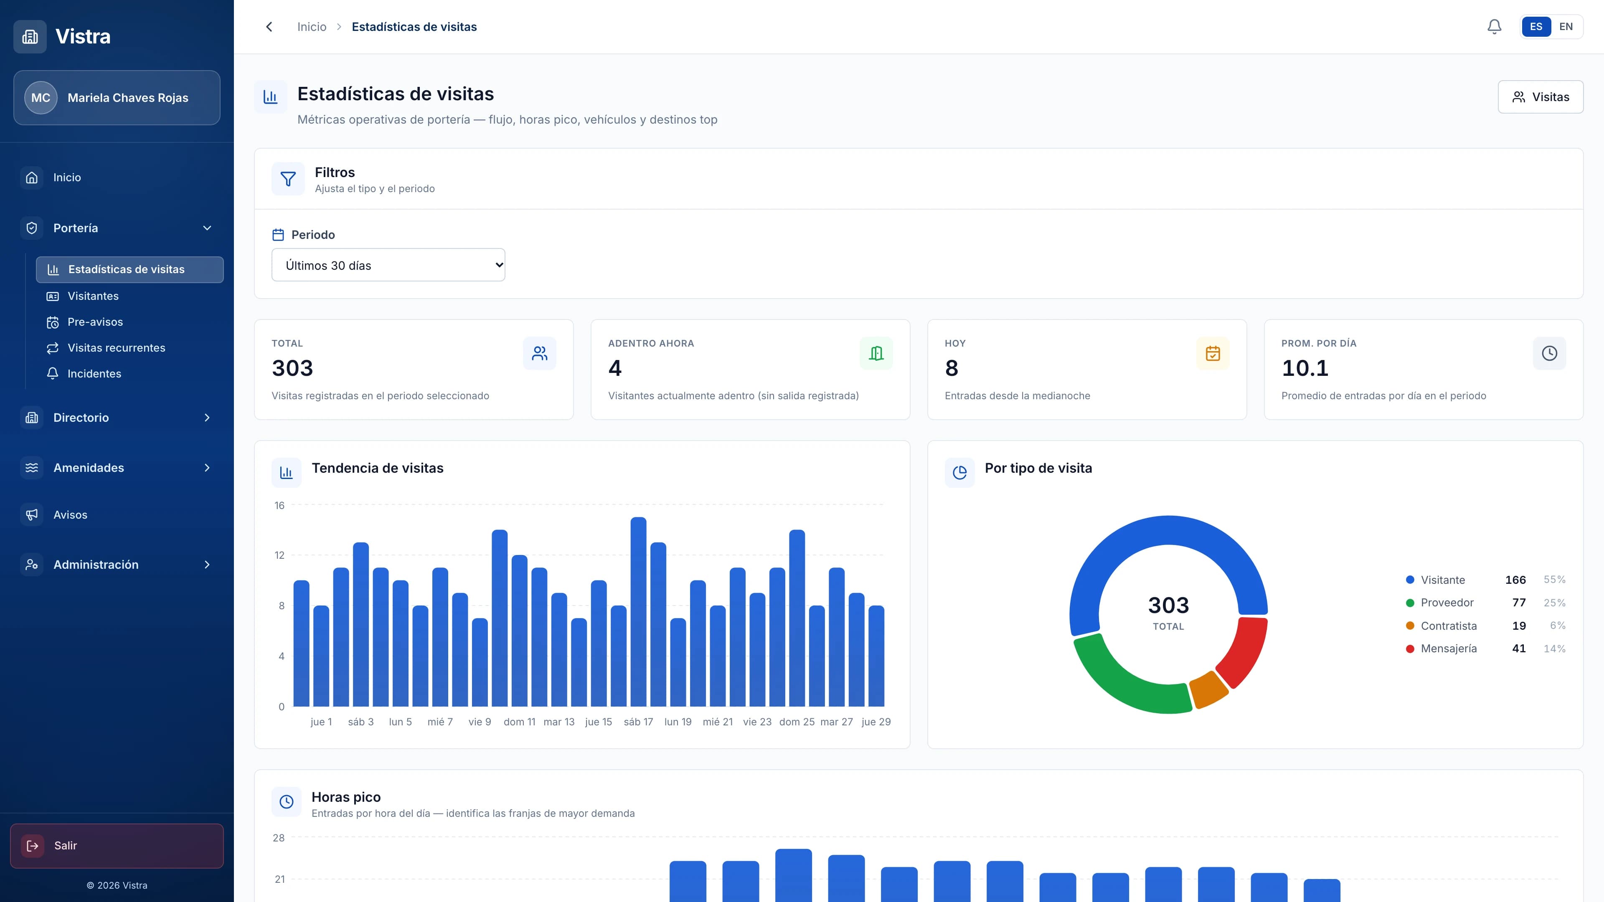Click the Hoy entries value 8
The width and height of the screenshot is (1604, 902).
point(952,368)
